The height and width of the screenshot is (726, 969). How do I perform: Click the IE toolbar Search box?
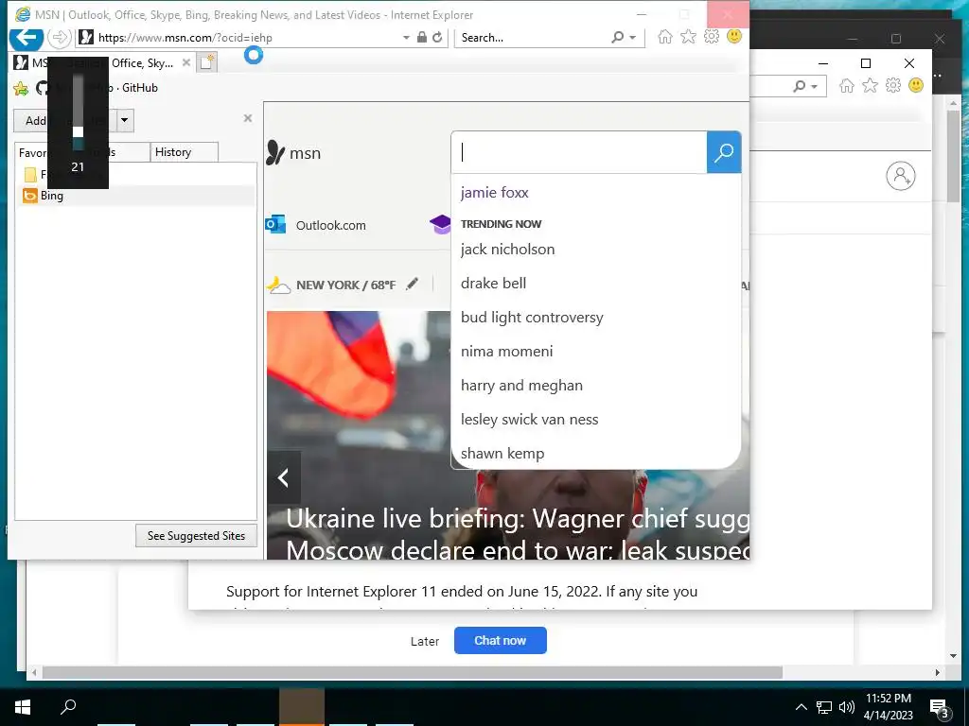tap(532, 38)
